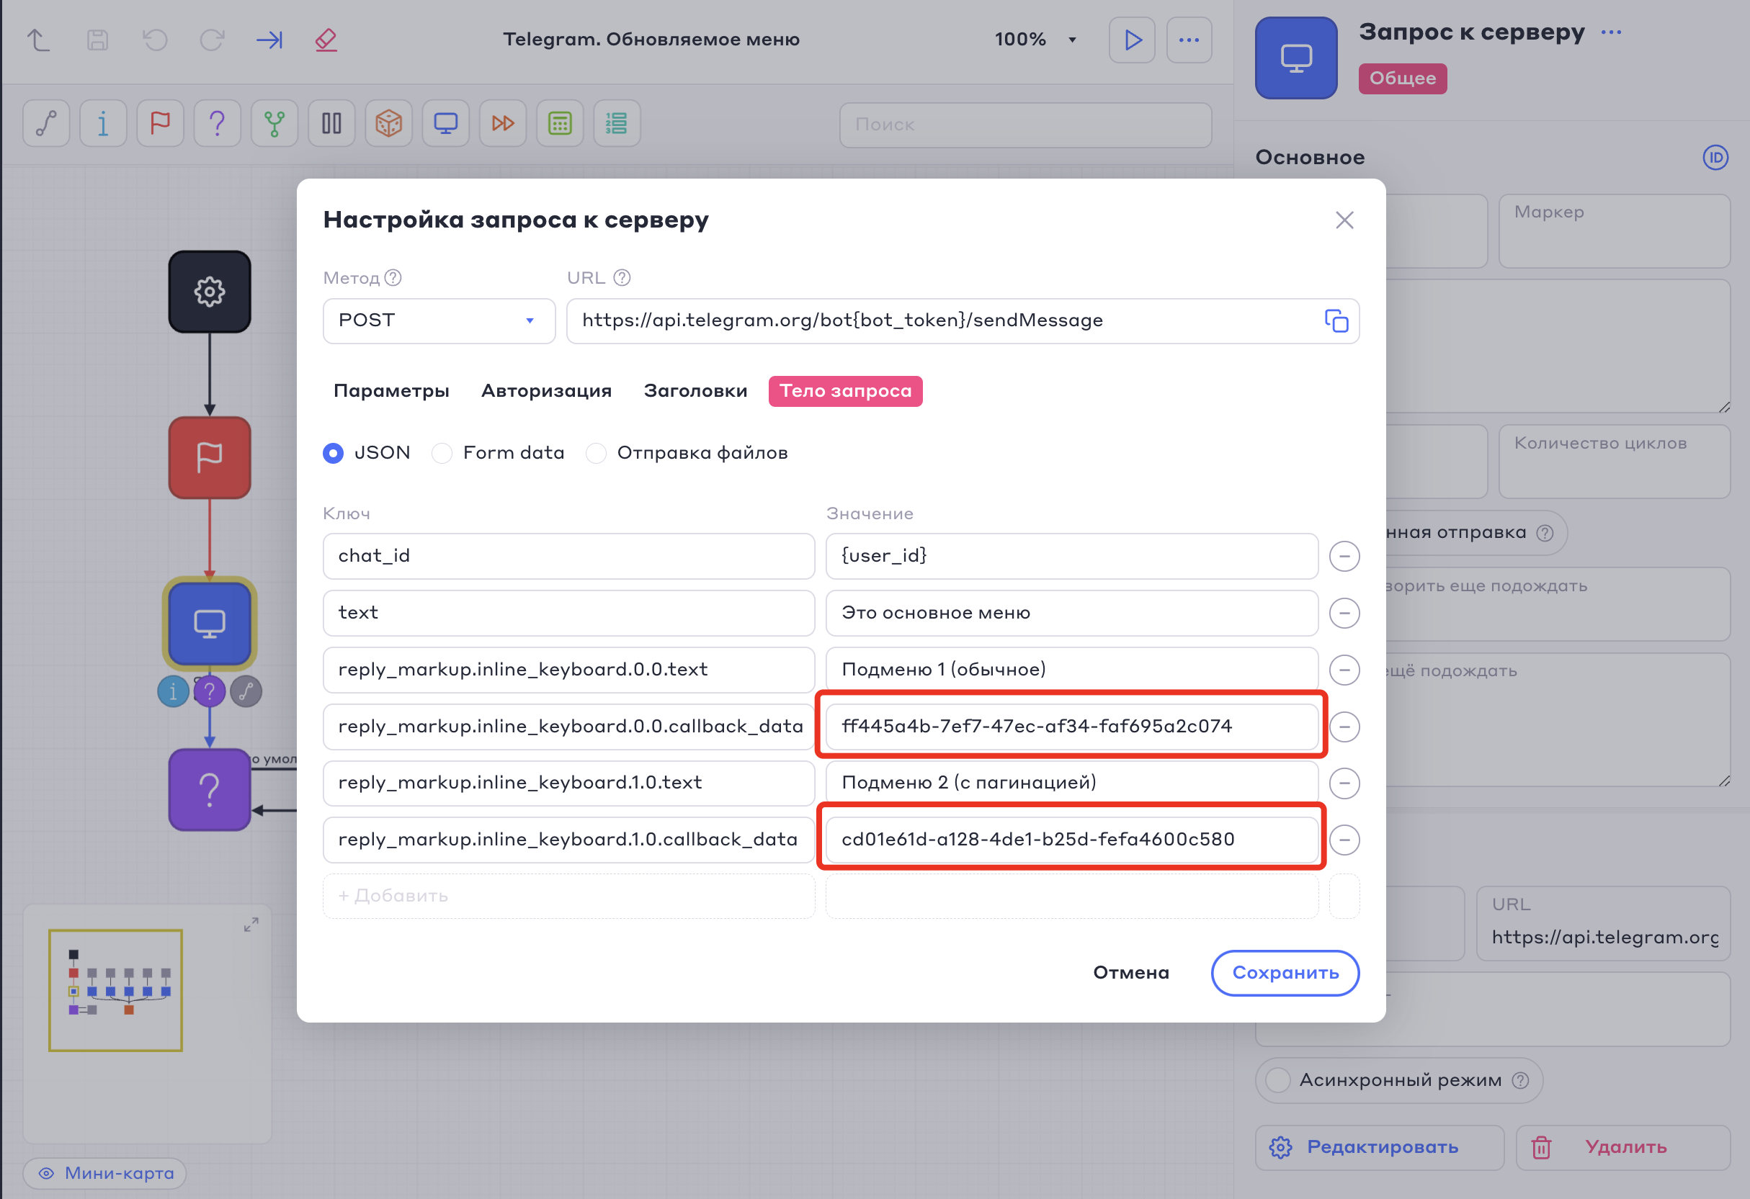Screen dimensions: 1750x1199
Task: Select the numbered list block tool
Action: coord(617,123)
